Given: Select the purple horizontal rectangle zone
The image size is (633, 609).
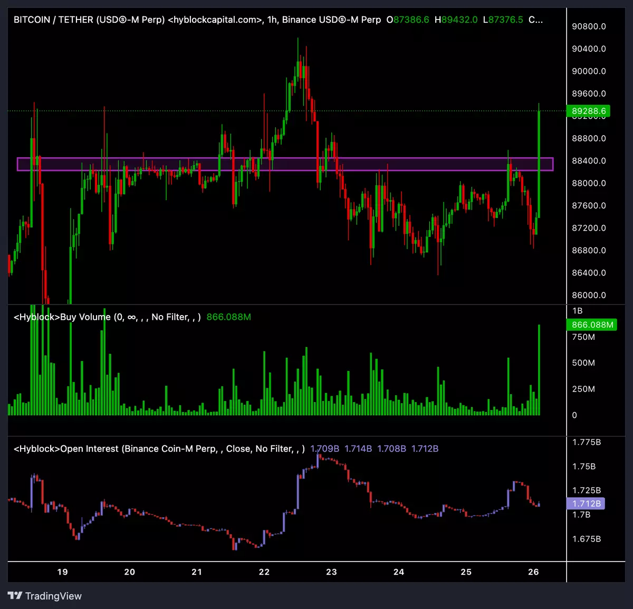Looking at the screenshot, I should tap(285, 164).
